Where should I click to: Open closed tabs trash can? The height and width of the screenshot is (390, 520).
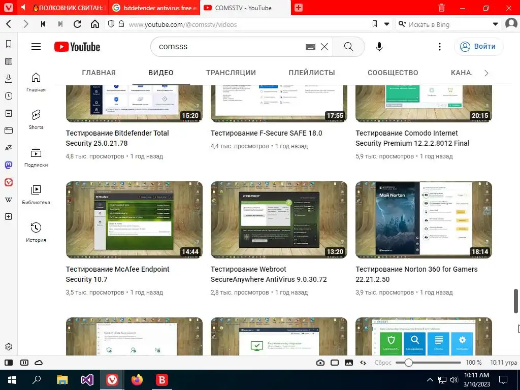click(441, 8)
